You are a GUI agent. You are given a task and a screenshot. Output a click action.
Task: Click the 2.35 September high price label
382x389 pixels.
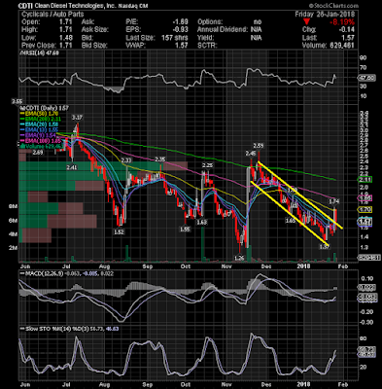click(160, 159)
